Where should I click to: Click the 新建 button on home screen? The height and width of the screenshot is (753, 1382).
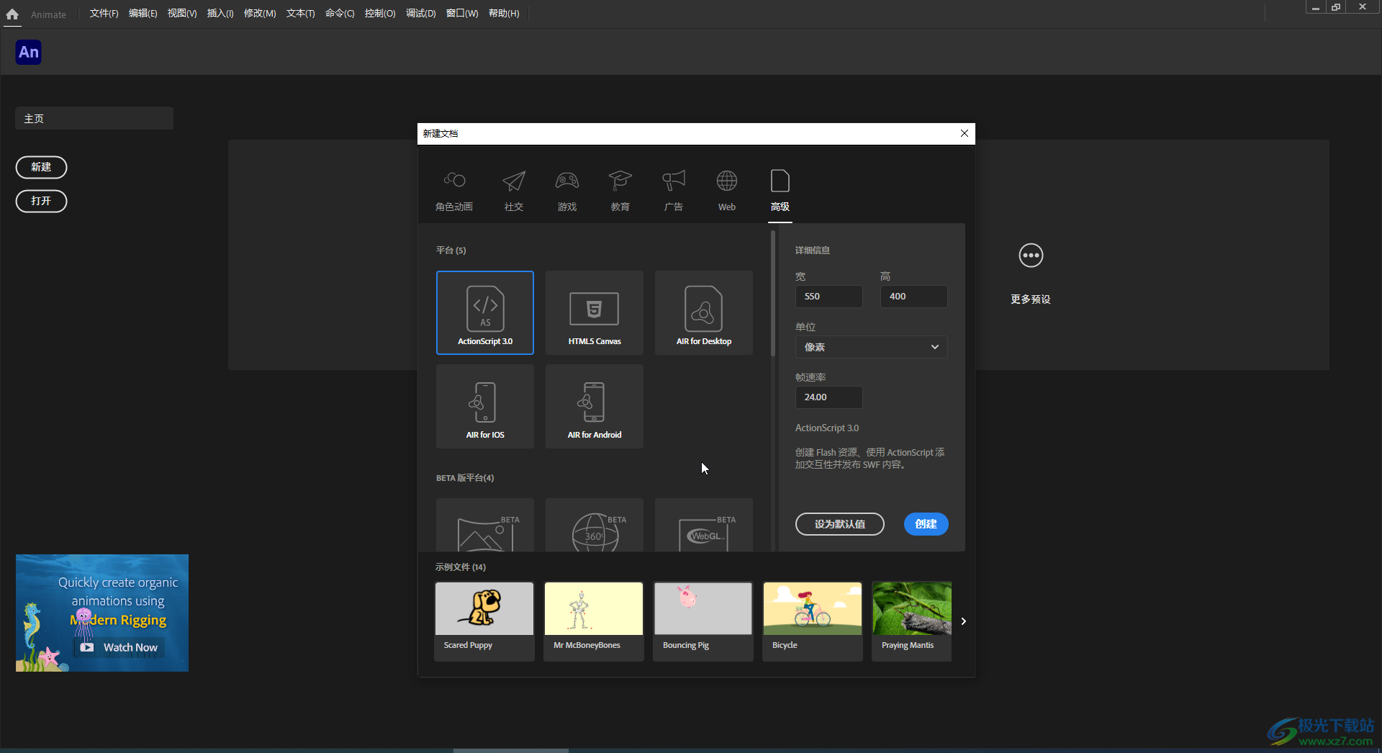(x=41, y=167)
